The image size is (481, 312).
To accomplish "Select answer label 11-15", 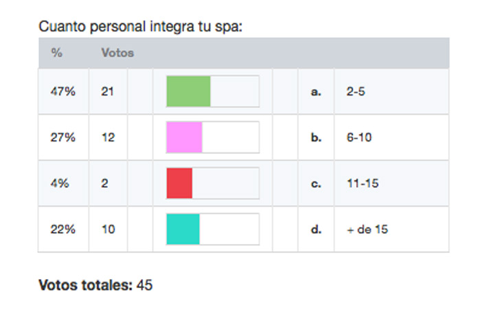I will click(363, 183).
